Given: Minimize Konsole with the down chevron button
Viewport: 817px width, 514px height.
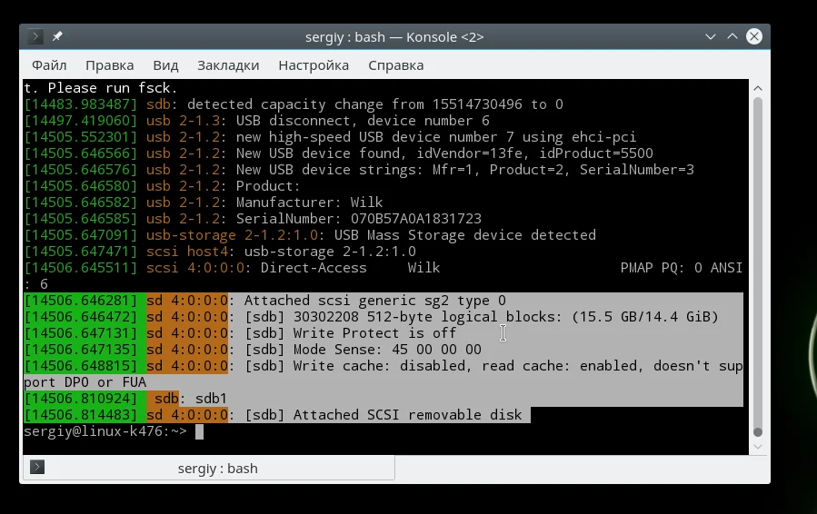Looking at the screenshot, I should point(710,36).
